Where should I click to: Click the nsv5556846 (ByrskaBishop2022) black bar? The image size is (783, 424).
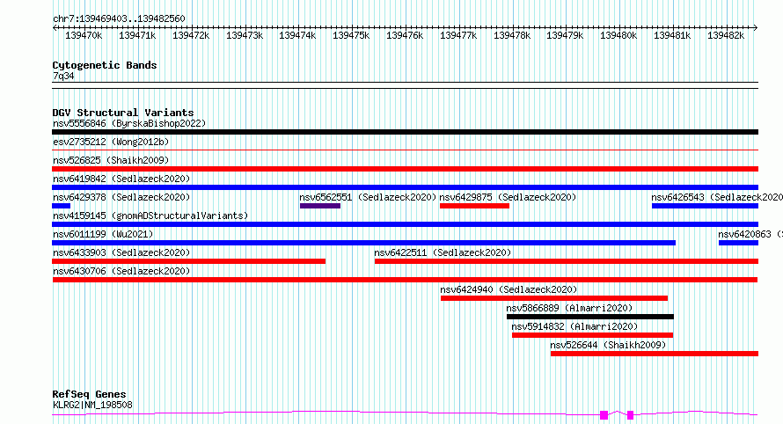click(x=405, y=132)
